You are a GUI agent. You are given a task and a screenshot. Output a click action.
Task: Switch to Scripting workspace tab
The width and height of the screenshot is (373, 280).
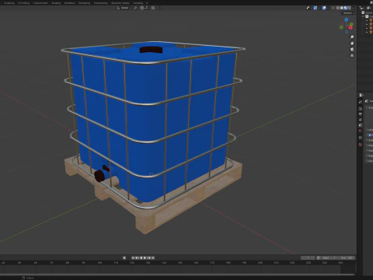[x=138, y=3]
